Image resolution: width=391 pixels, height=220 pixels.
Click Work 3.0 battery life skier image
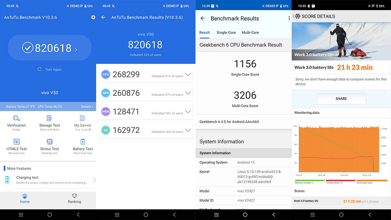coord(341,41)
